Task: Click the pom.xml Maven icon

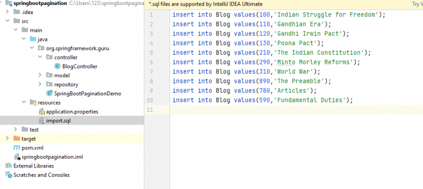Action: click(17, 148)
